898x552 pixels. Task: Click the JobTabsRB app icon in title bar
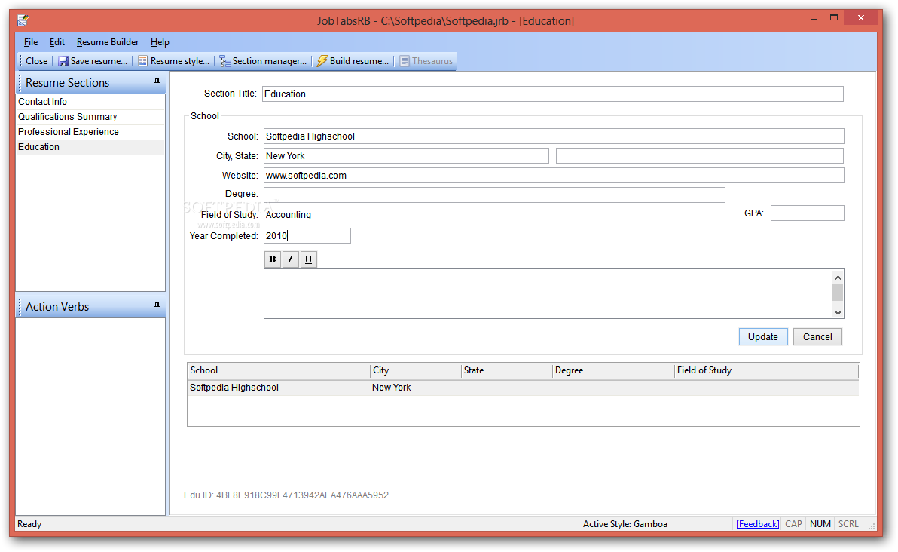[23, 20]
